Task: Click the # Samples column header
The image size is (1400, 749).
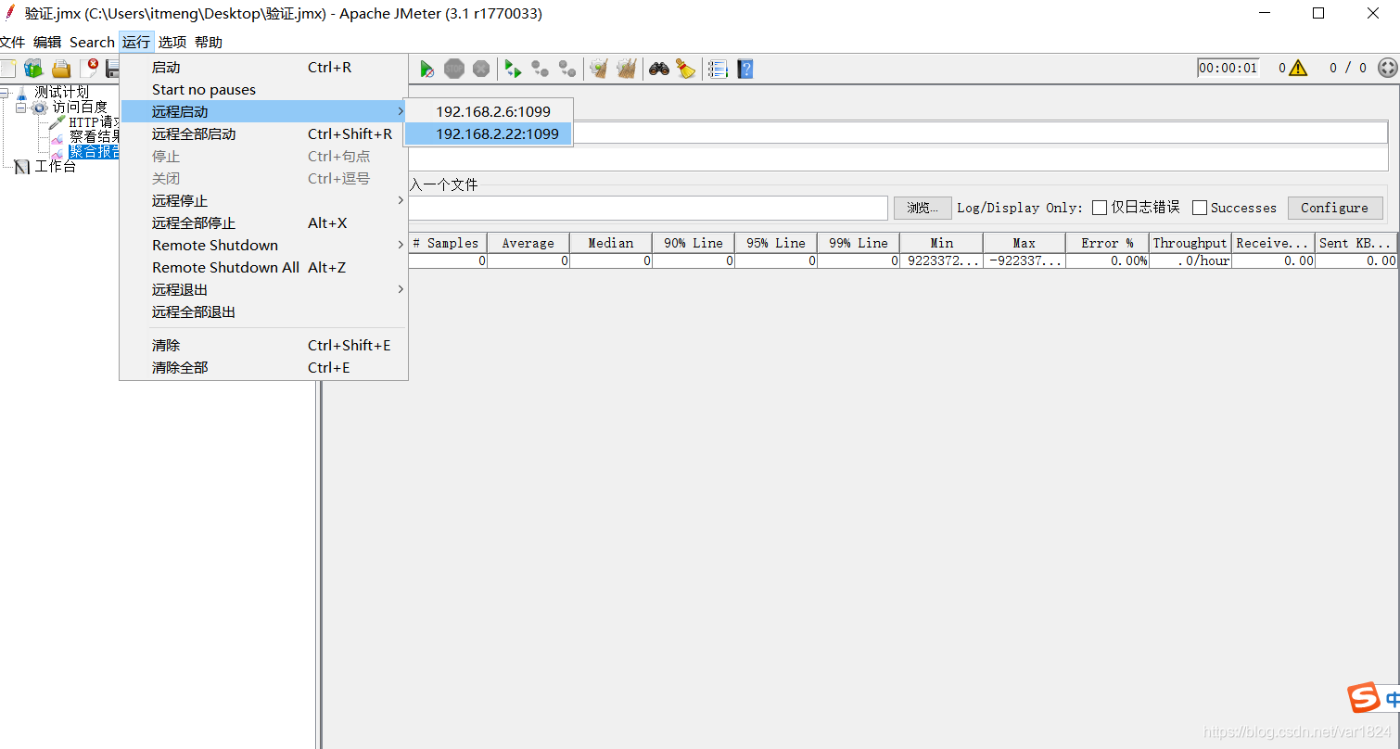Action: click(x=446, y=243)
